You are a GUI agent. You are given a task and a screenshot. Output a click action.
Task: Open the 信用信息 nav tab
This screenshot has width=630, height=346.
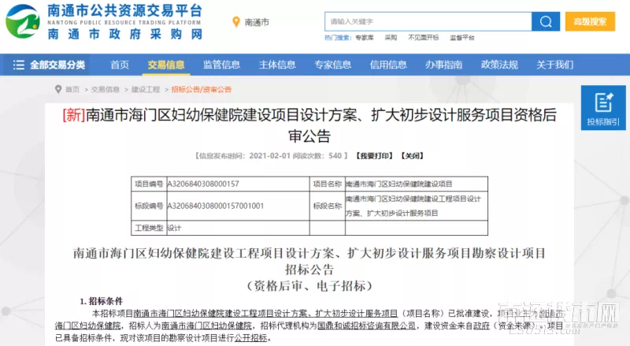click(388, 65)
